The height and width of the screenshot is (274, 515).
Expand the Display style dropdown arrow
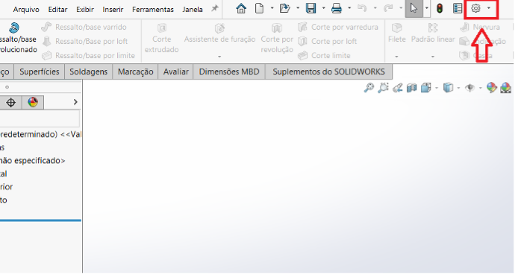[458, 88]
